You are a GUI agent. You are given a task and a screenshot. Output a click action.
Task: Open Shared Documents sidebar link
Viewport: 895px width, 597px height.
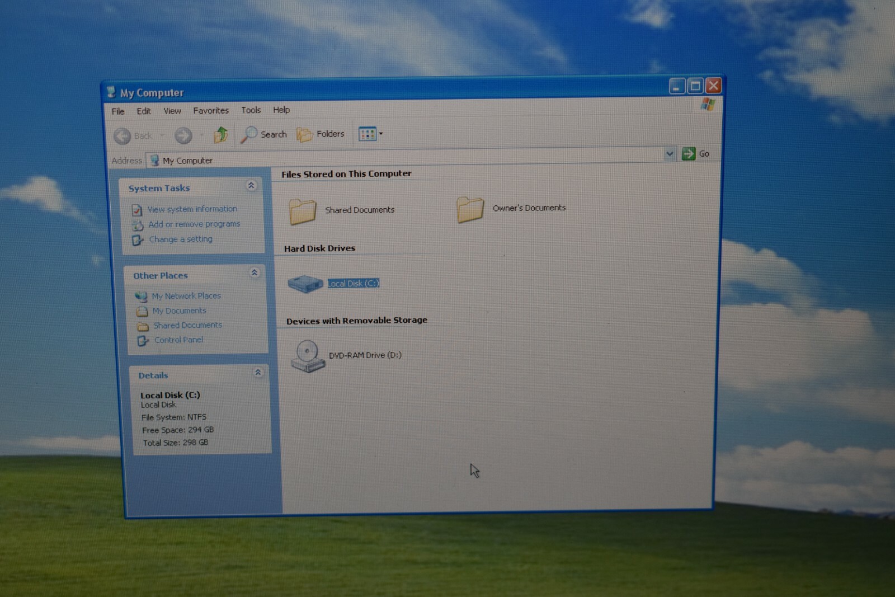tap(187, 325)
